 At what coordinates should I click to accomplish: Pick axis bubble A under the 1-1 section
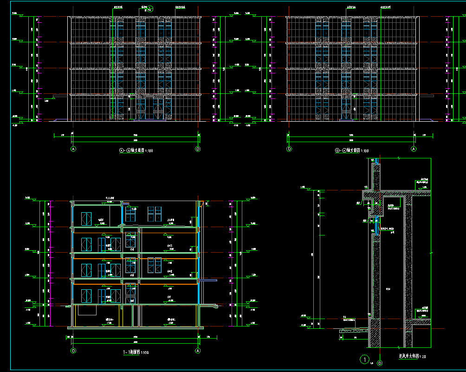[x=198, y=351]
